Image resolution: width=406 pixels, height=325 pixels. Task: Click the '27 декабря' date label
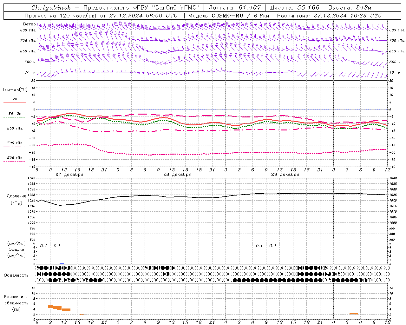tap(69, 175)
